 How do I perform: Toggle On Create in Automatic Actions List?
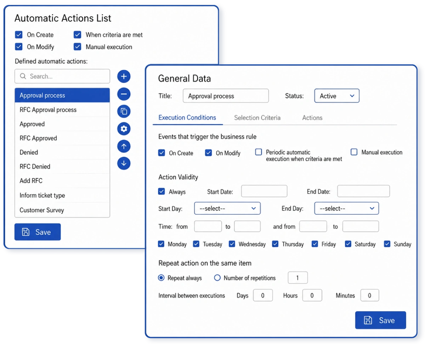click(x=19, y=35)
